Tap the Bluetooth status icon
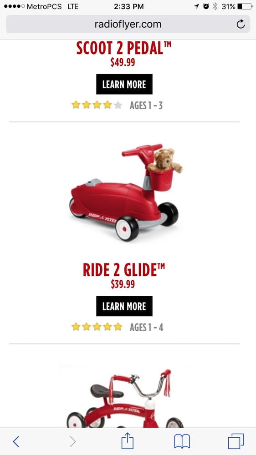Image resolution: width=256 pixels, height=455 pixels. pyautogui.click(x=215, y=6)
